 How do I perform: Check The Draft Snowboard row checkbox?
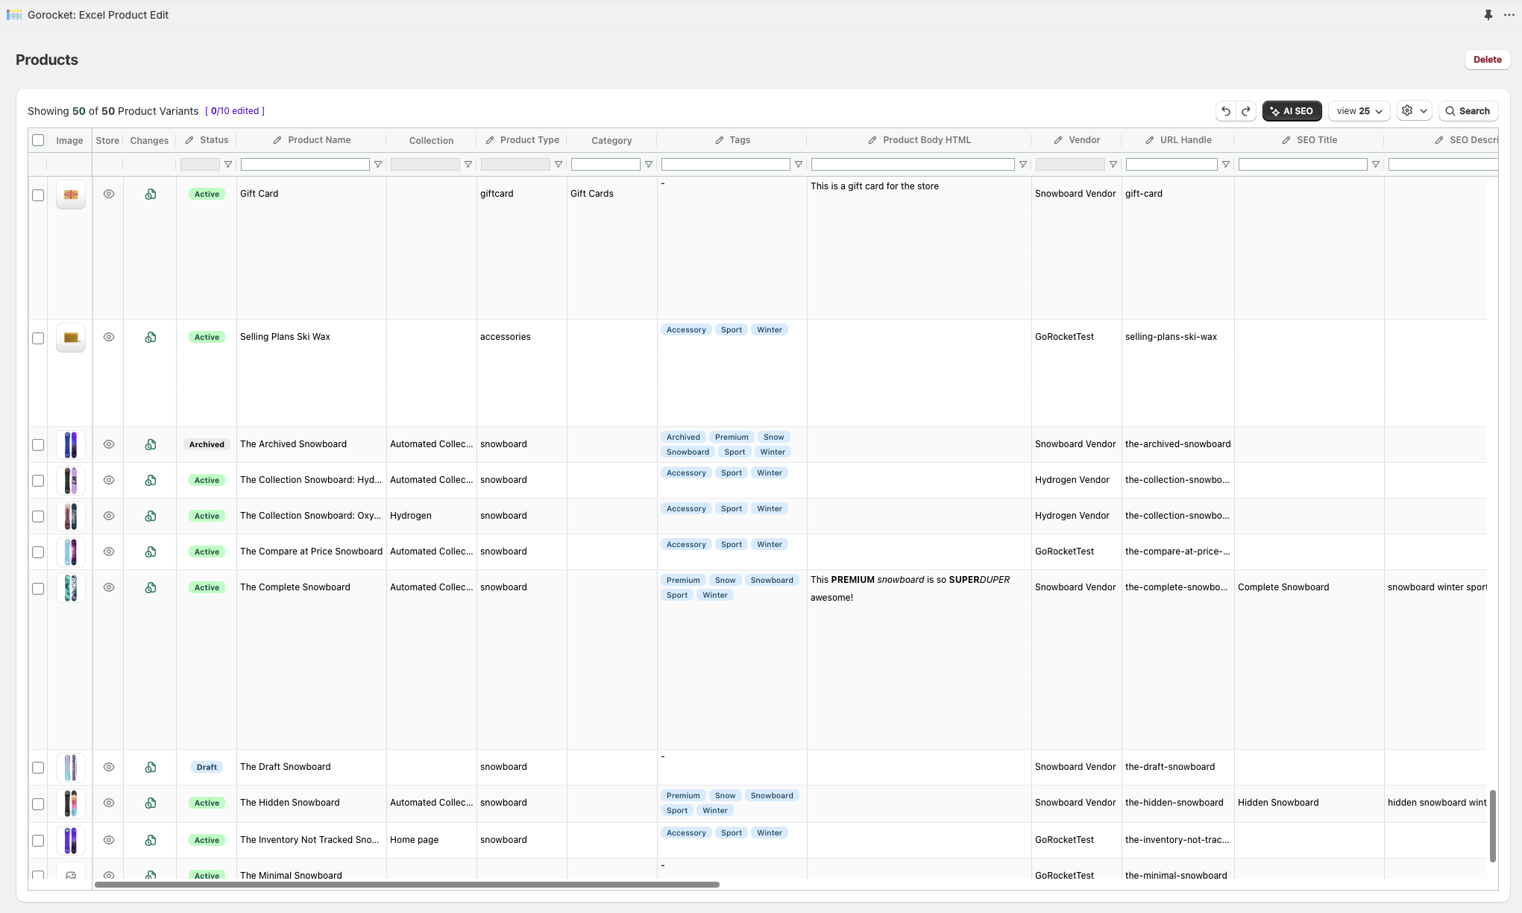point(38,768)
